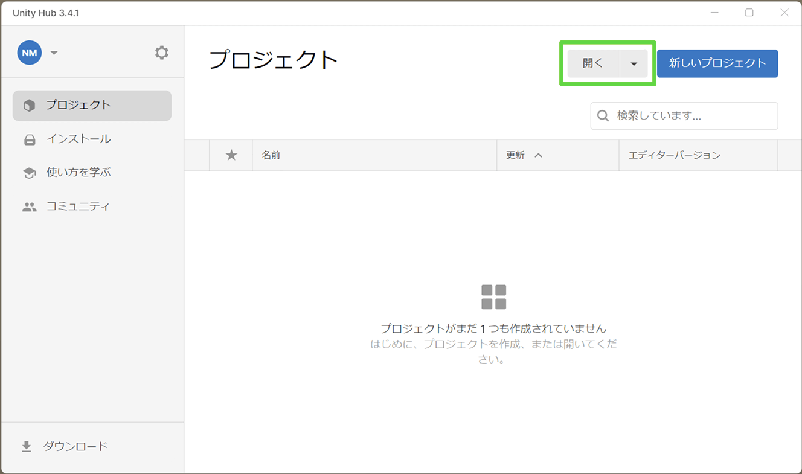Screen dimensions: 802x474
Task: Focus the 検索しています search field
Action: click(684, 116)
